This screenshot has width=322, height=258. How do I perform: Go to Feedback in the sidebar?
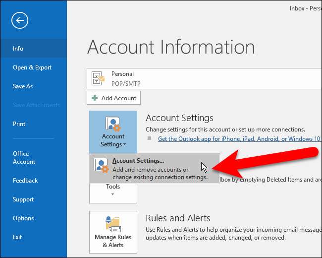coord(25,181)
